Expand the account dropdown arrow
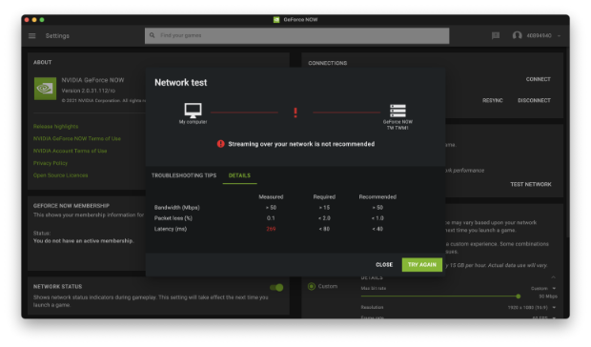 click(559, 36)
